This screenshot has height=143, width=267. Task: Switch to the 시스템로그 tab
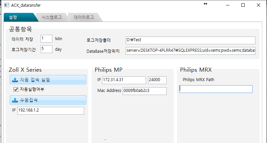tap(52, 17)
